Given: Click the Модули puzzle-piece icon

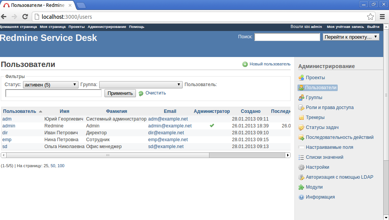Looking at the screenshot, I should 301,187.
